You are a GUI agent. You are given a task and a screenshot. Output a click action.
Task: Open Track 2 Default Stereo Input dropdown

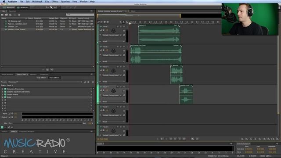click(x=112, y=55)
